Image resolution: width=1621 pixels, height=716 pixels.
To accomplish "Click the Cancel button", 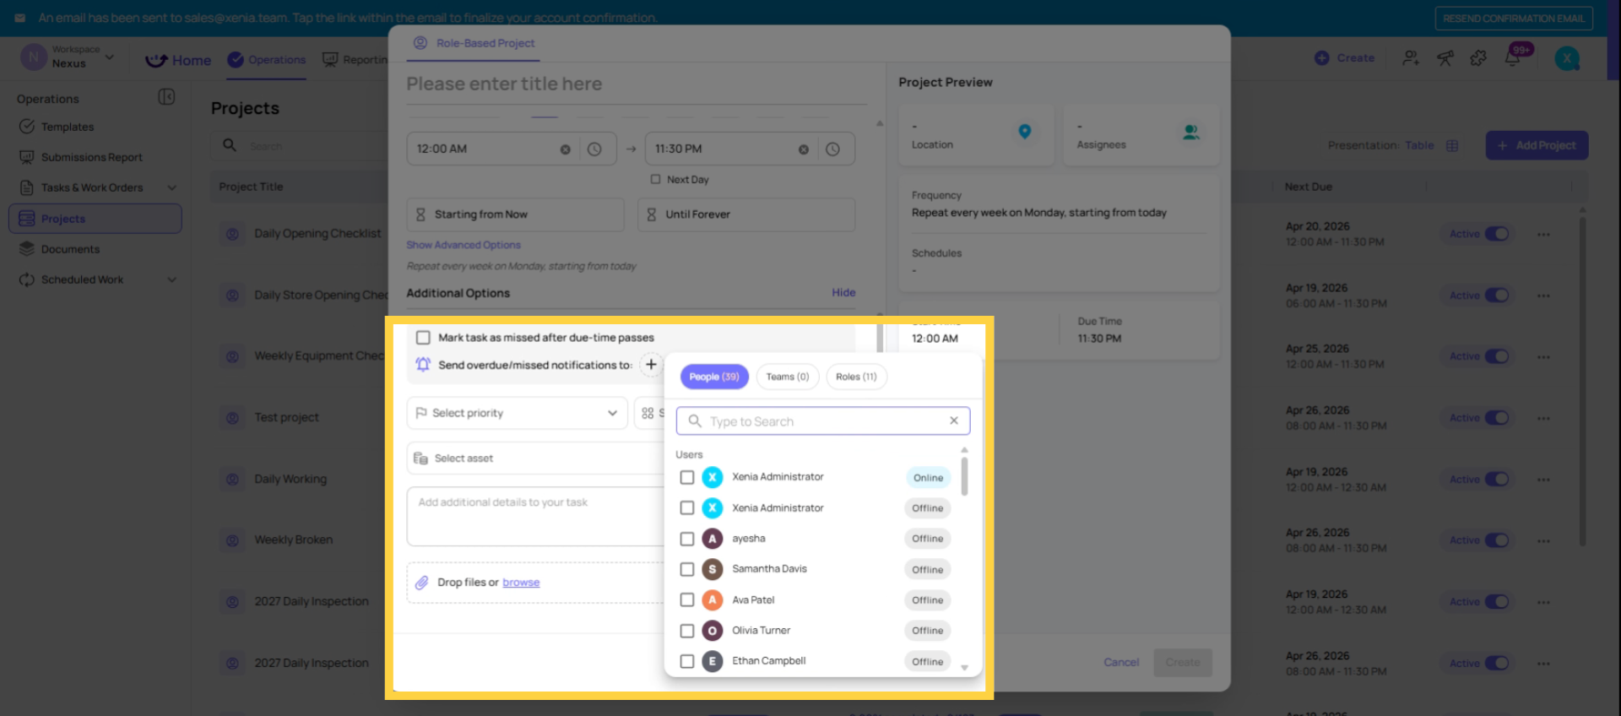I will [x=1121, y=663].
